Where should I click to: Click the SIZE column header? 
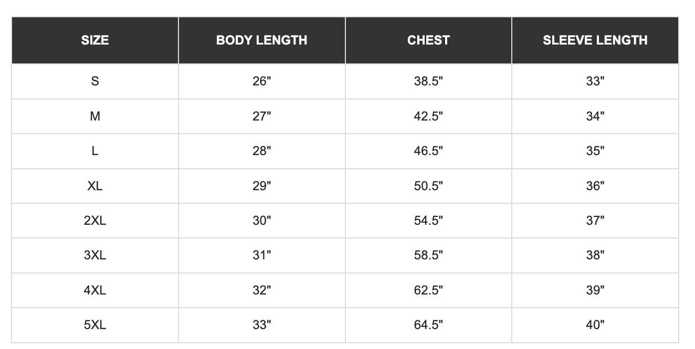coord(95,40)
